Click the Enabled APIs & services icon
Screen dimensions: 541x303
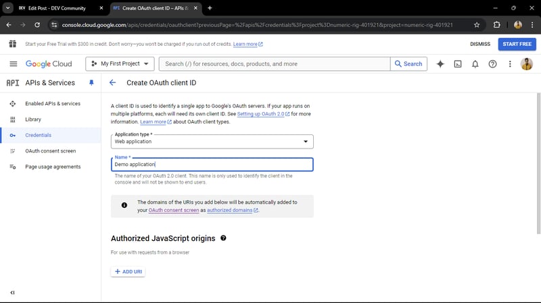(x=13, y=104)
